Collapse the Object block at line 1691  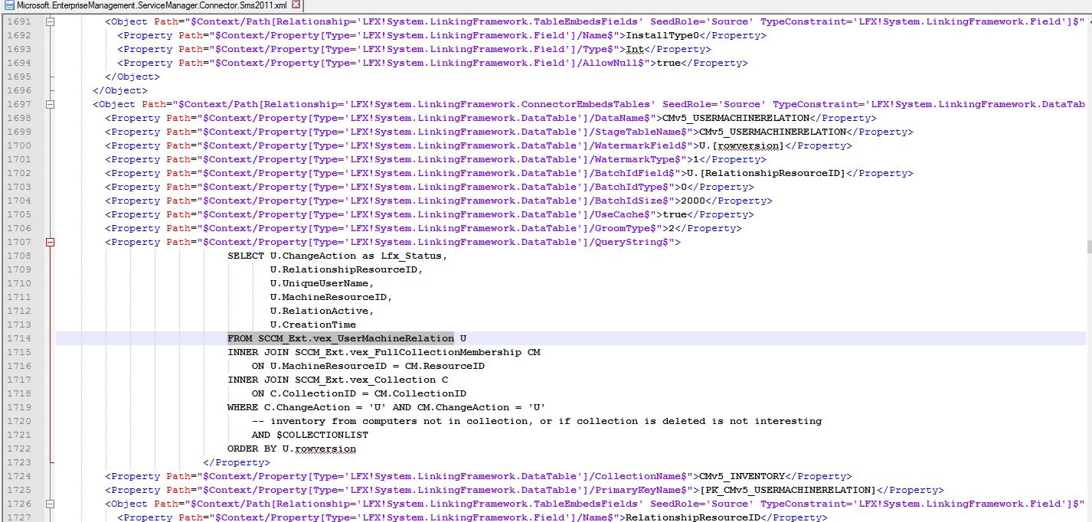pyautogui.click(x=51, y=21)
